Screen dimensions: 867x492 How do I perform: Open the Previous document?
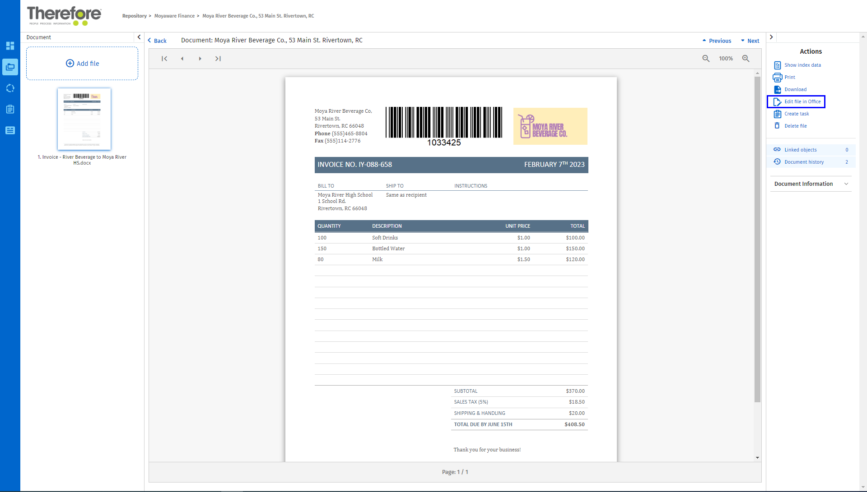(717, 41)
